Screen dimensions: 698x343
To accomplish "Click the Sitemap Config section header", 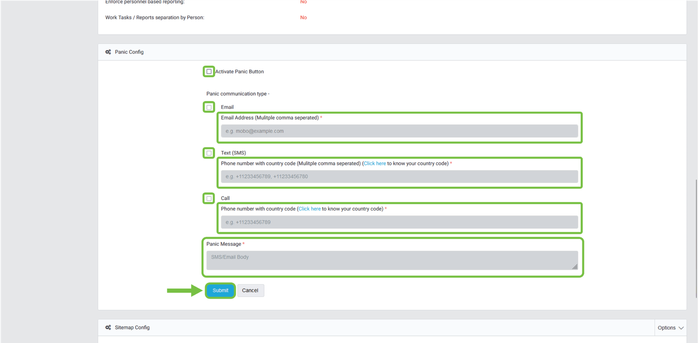I will (132, 327).
